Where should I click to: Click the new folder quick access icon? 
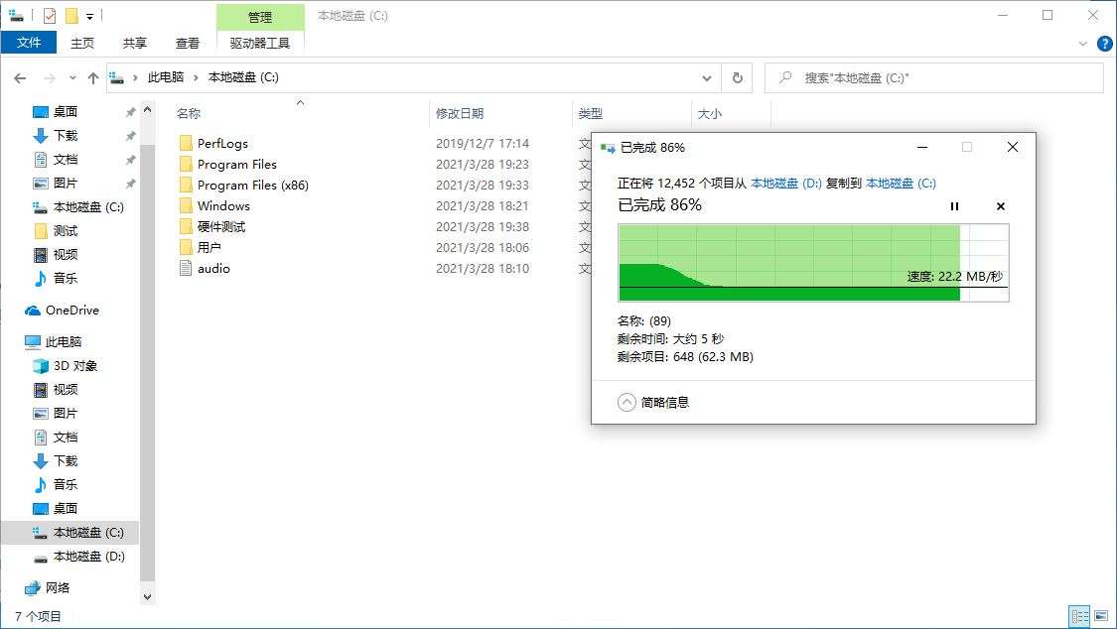(71, 16)
